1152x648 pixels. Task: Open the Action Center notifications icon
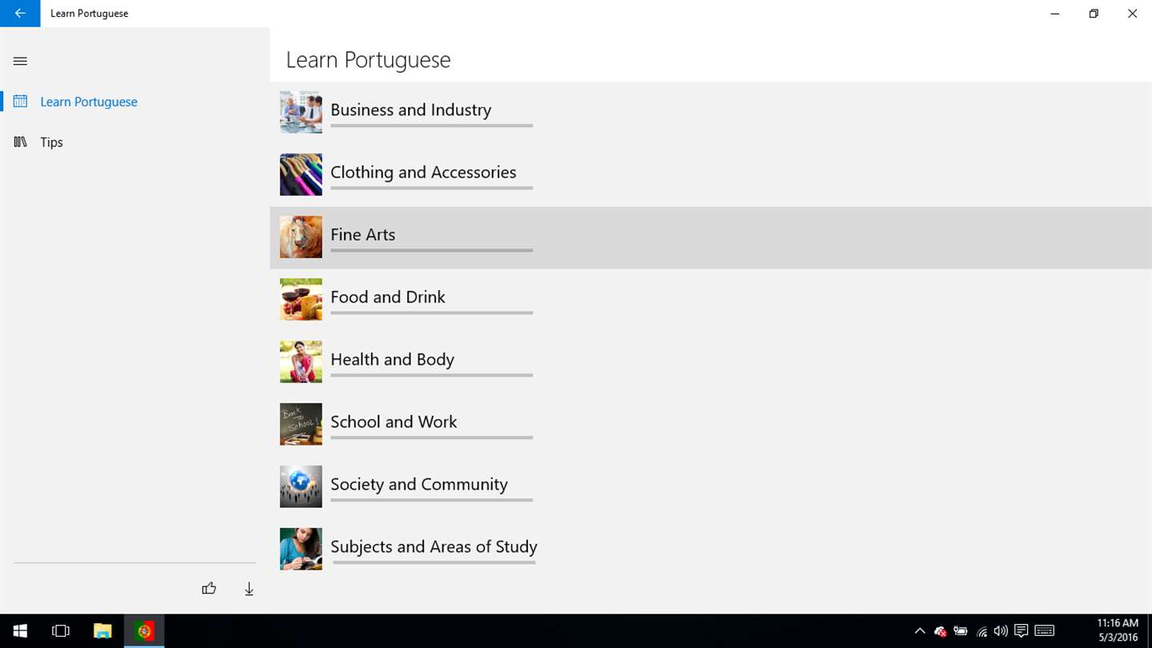point(1021,631)
